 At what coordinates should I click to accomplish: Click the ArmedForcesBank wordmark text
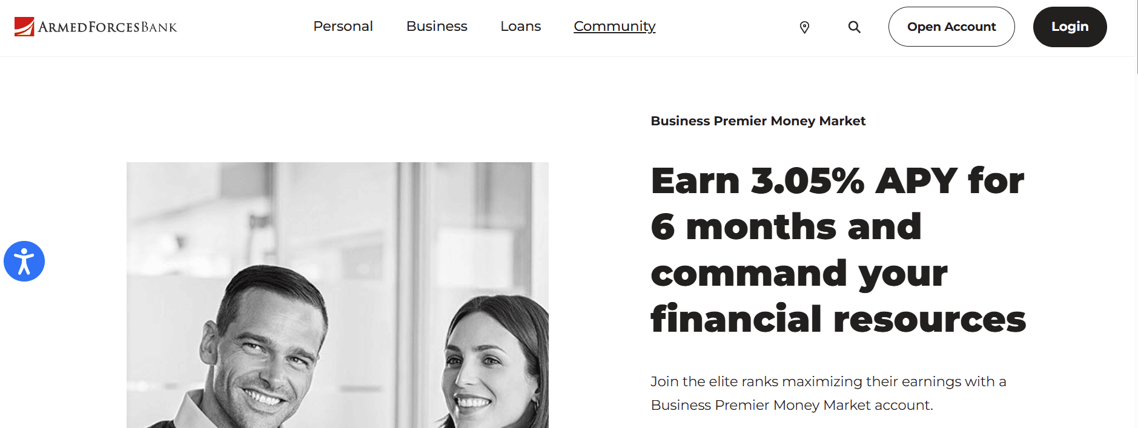click(108, 27)
